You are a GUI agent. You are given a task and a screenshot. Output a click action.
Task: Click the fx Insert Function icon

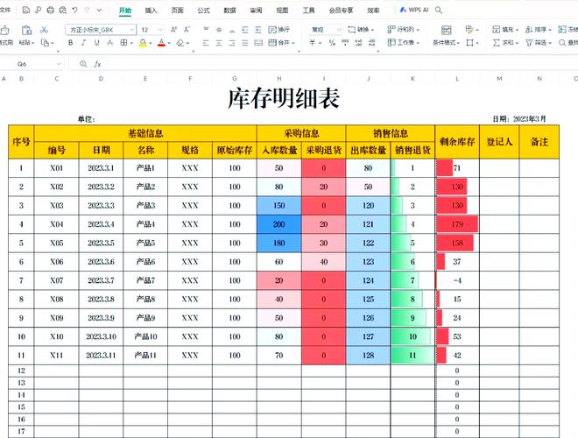pyautogui.click(x=97, y=64)
